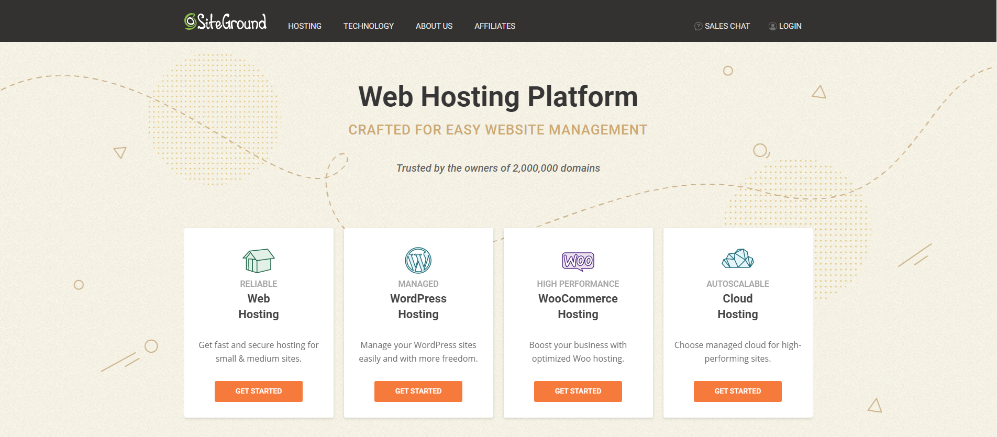Click the HIGH PERFORMANCE label

578,284
